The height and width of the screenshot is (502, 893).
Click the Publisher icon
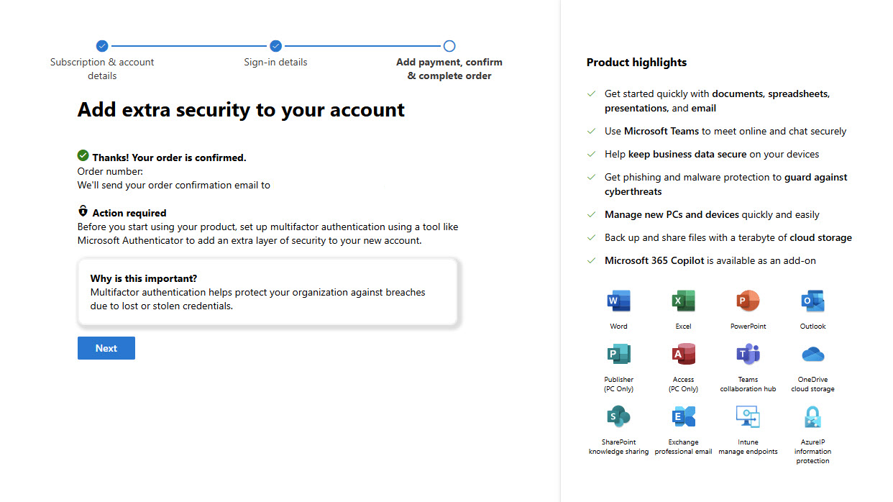[x=618, y=354]
